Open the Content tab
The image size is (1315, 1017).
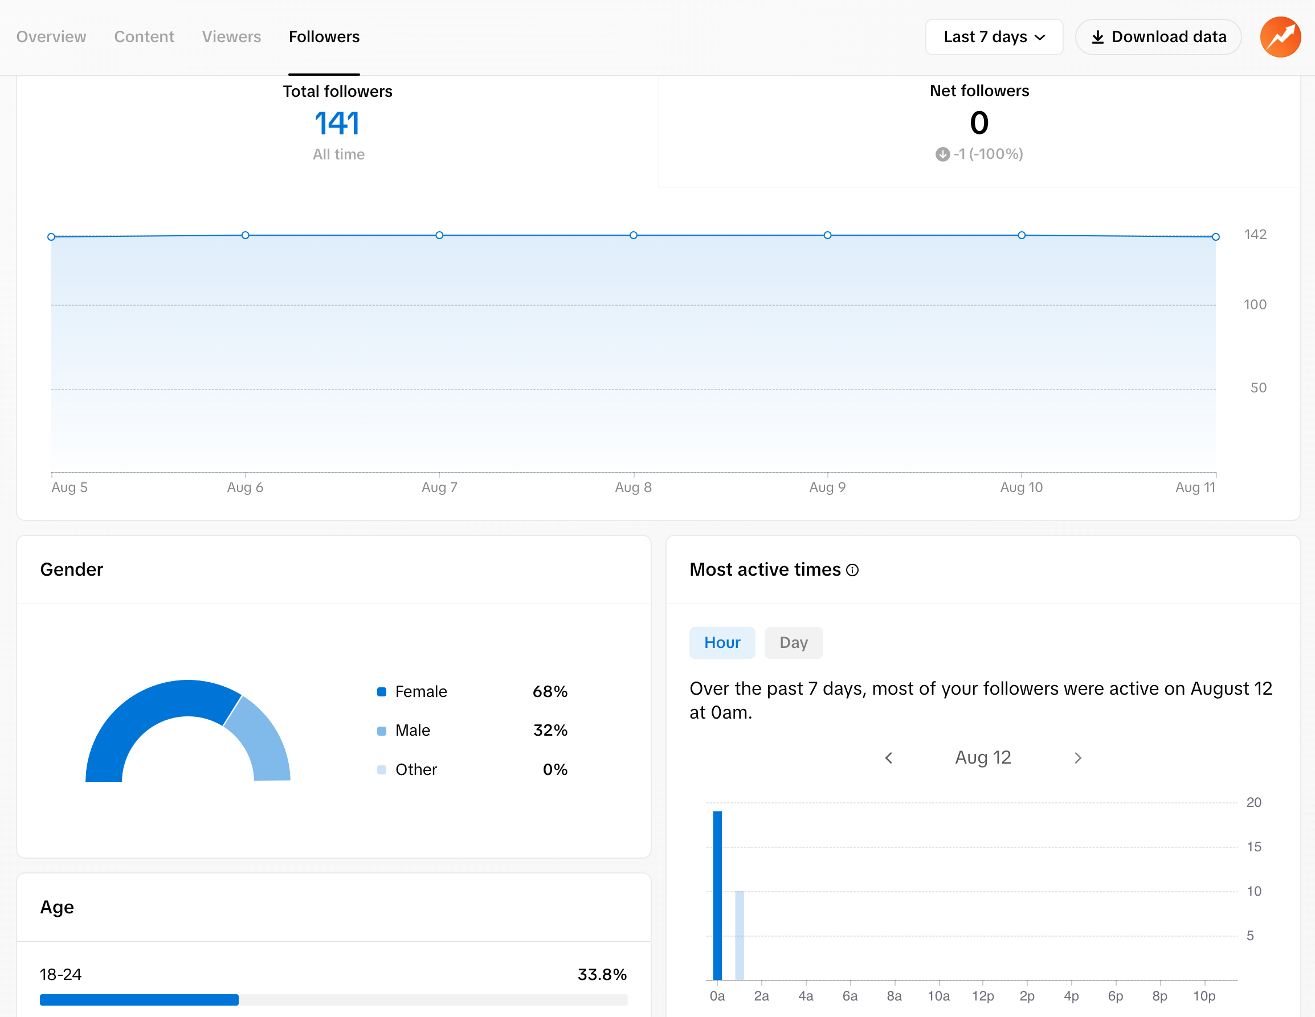pos(144,36)
